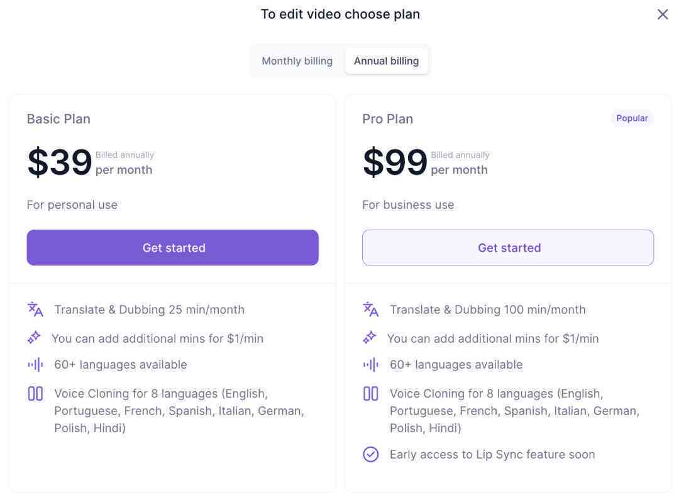Click Get started under Pro Plan
This screenshot has height=502, width=679.
(508, 247)
